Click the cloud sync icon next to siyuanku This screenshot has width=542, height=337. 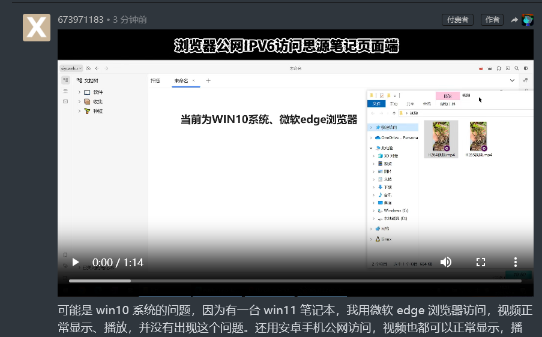pos(88,68)
